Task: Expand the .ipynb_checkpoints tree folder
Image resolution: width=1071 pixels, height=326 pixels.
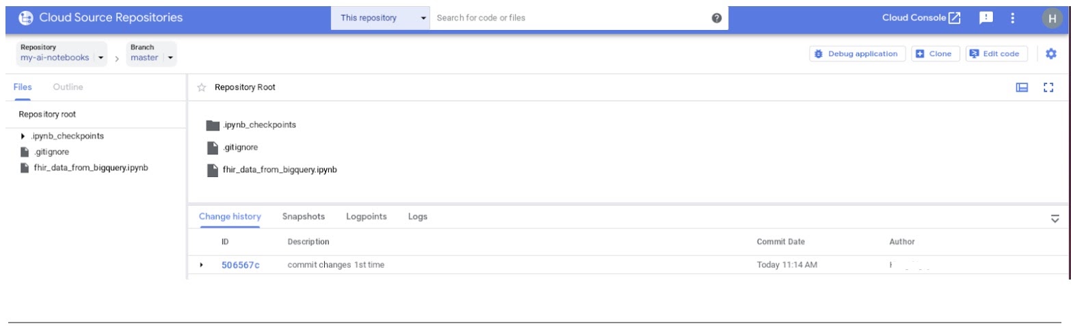Action: (25, 136)
